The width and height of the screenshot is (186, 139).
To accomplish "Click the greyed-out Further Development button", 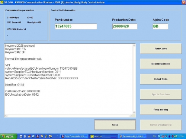I will 161,125.
